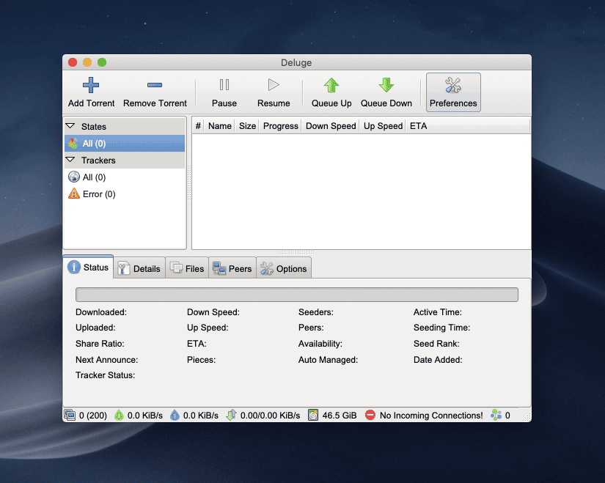Click the No Incoming Connections warning icon
Screen dimensions: 605x483
click(370, 416)
